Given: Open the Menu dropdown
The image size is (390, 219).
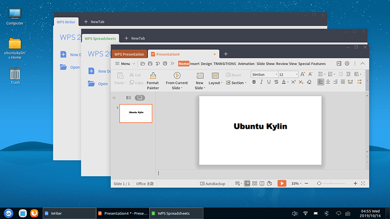Looking at the screenshot, I should point(125,64).
